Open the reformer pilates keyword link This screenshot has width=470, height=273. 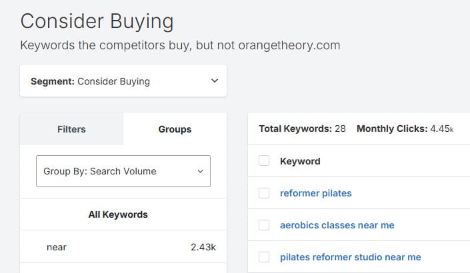(x=315, y=193)
